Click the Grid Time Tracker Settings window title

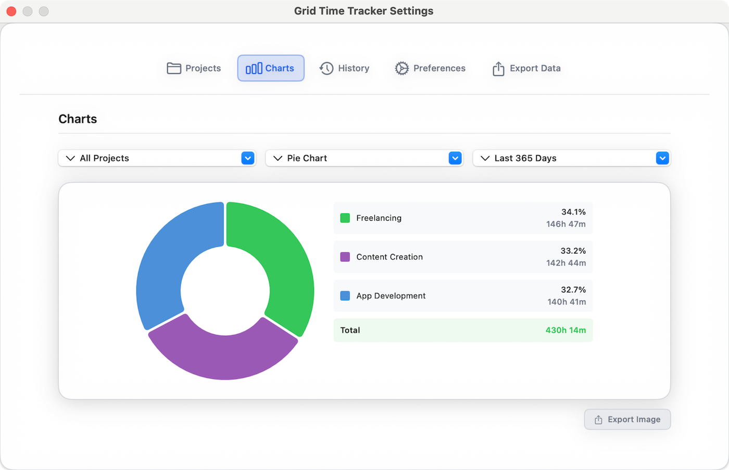tap(363, 11)
